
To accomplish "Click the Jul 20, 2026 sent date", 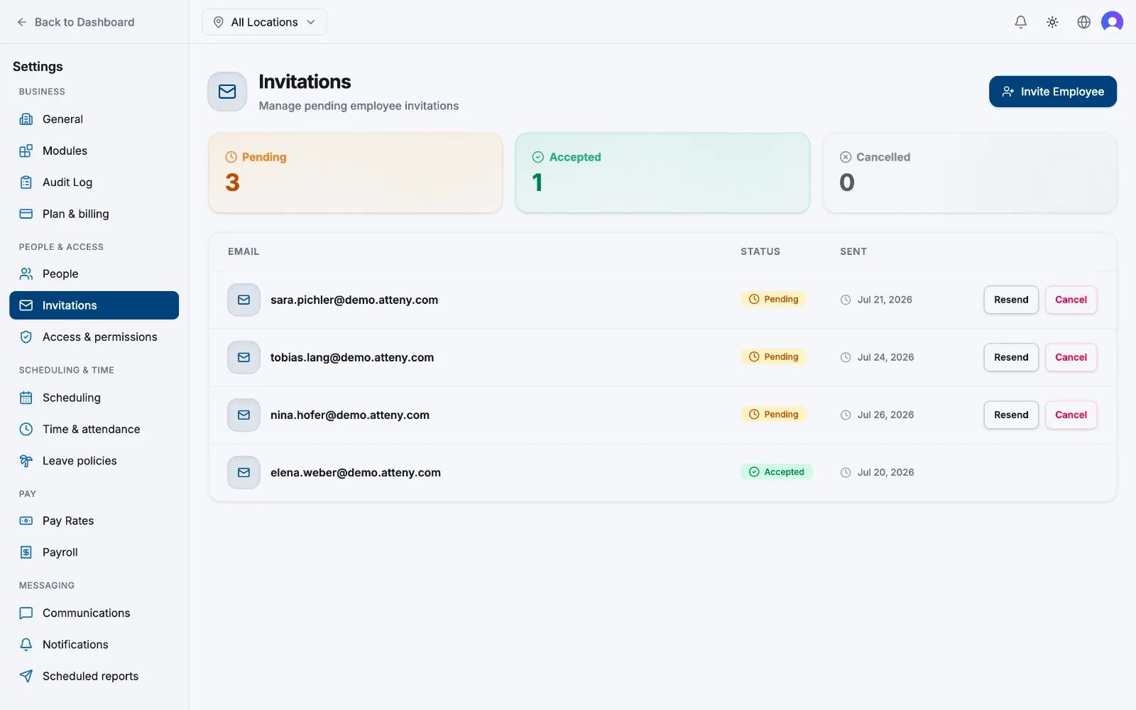I will (885, 472).
